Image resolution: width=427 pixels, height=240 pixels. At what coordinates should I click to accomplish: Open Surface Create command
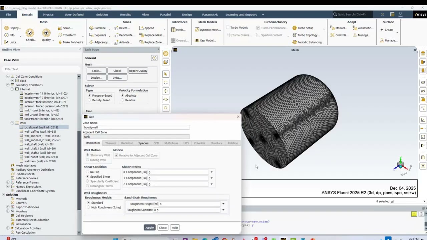tap(387, 30)
